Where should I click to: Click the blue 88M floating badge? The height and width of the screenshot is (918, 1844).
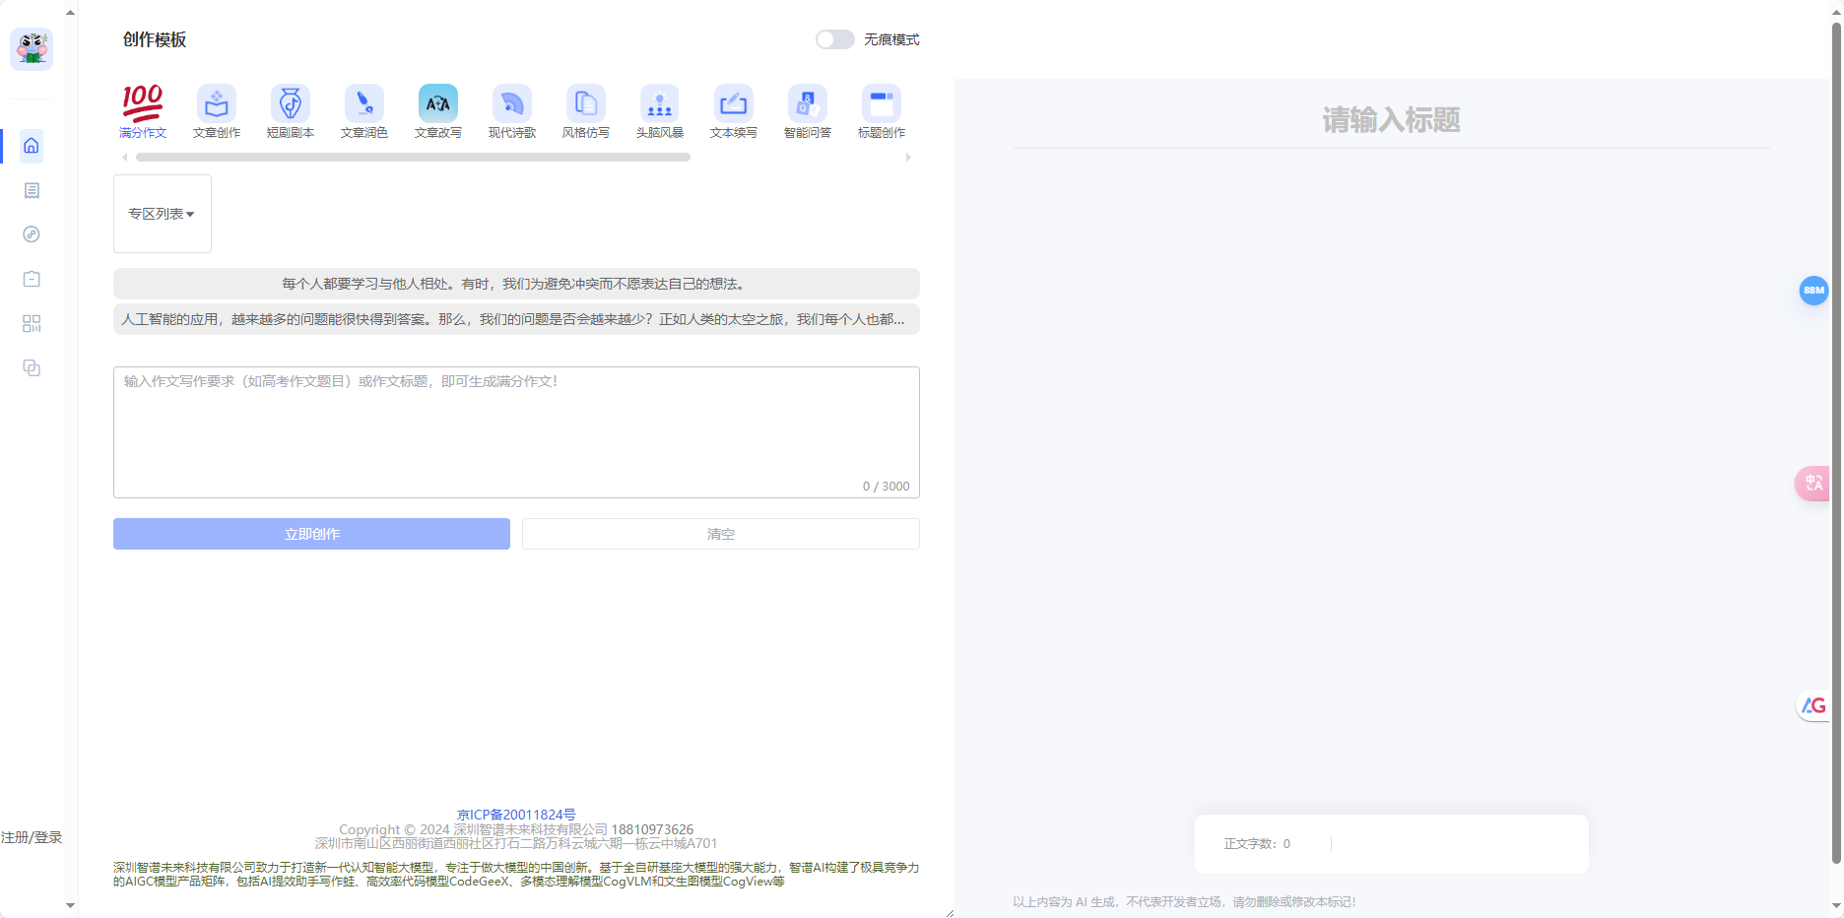[x=1815, y=291]
